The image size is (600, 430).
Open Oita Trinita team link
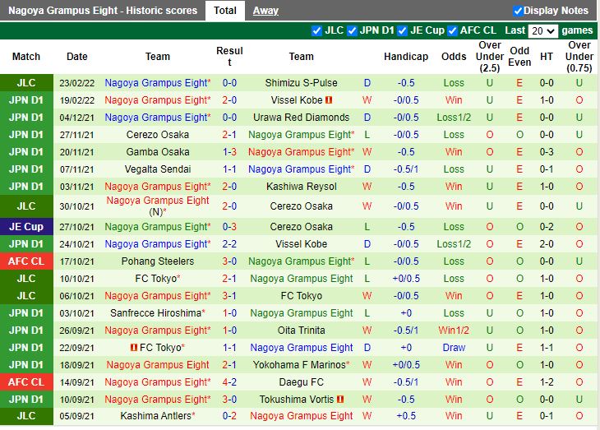301,331
